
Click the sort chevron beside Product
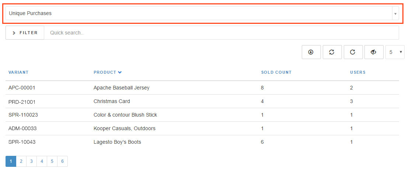pyautogui.click(x=120, y=73)
